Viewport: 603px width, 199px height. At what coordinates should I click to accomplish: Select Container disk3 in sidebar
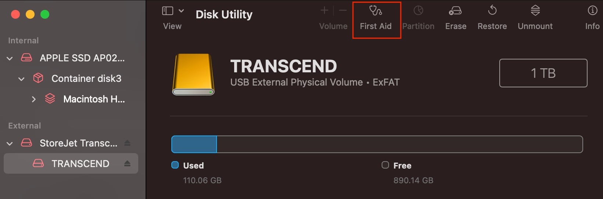[86, 79]
